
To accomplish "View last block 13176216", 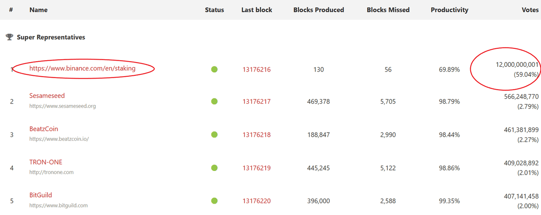I will pyautogui.click(x=256, y=70).
